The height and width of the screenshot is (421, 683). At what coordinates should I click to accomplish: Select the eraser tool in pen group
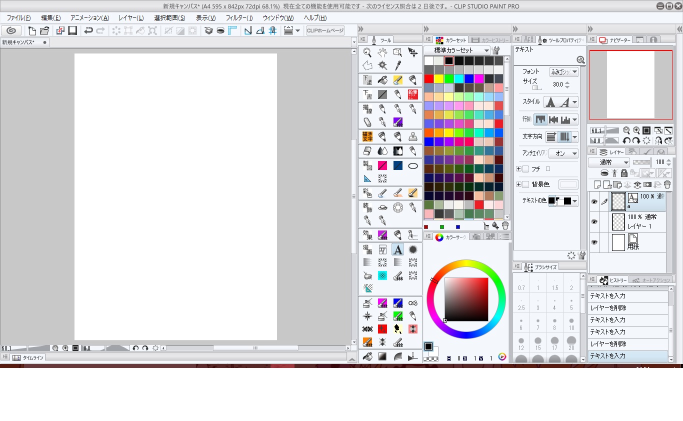[x=367, y=122]
